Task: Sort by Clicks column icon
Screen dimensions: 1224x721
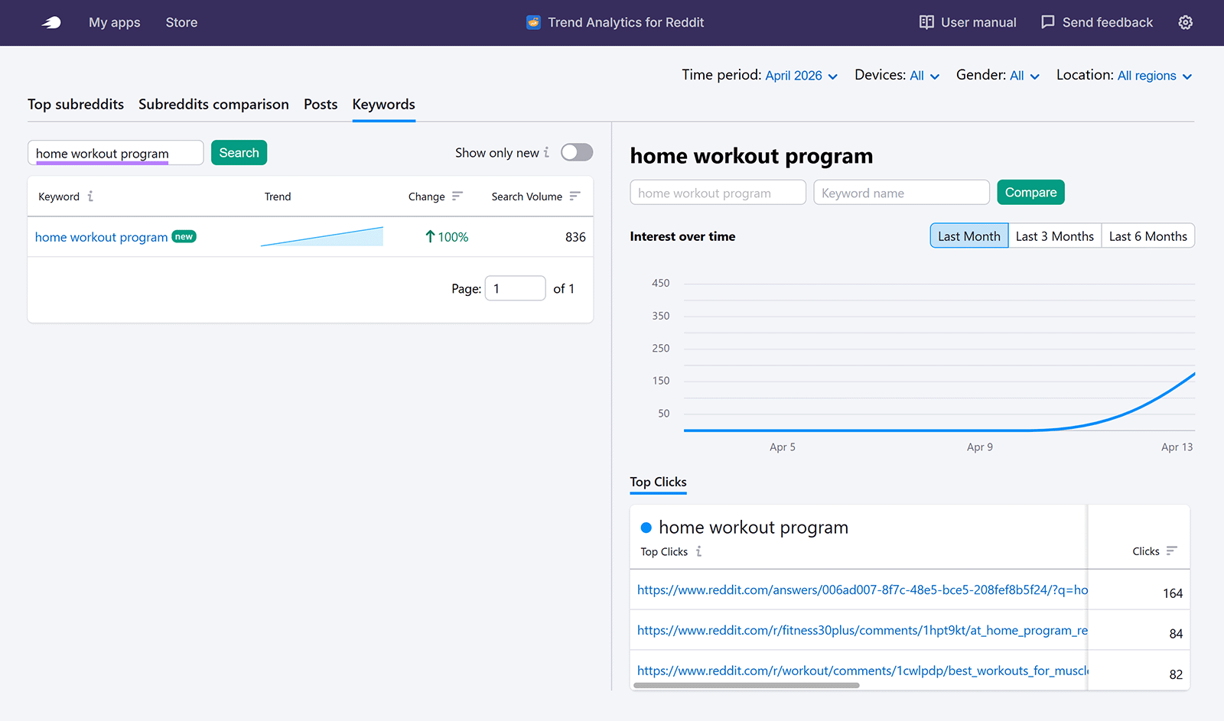Action: click(1171, 550)
